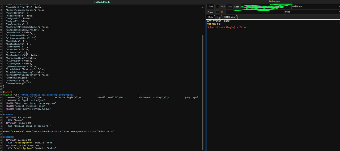Image resolution: width=340 pixels, height=151 pixels.
Task: Click the 'BOT STATUS: FREE' line
Action: click(x=218, y=21)
